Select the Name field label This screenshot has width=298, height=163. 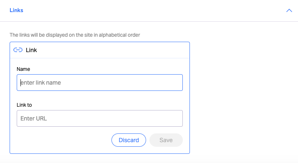click(23, 69)
